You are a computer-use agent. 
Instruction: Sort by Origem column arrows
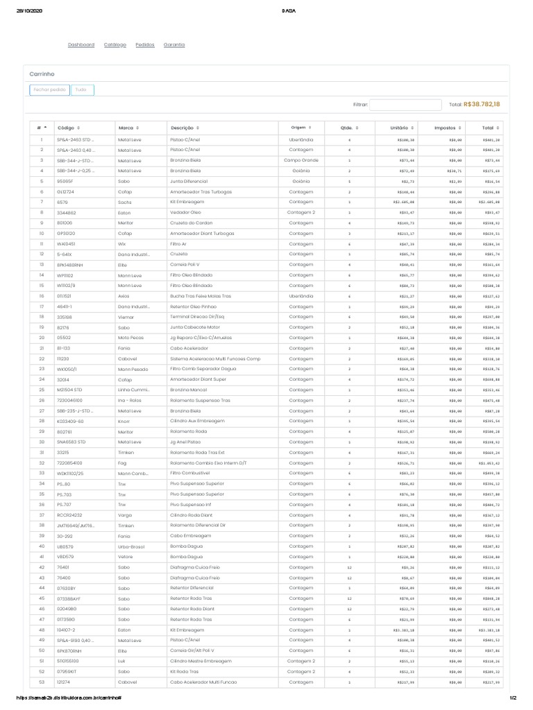[310, 128]
